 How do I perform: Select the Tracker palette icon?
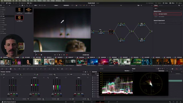click(49, 69)
